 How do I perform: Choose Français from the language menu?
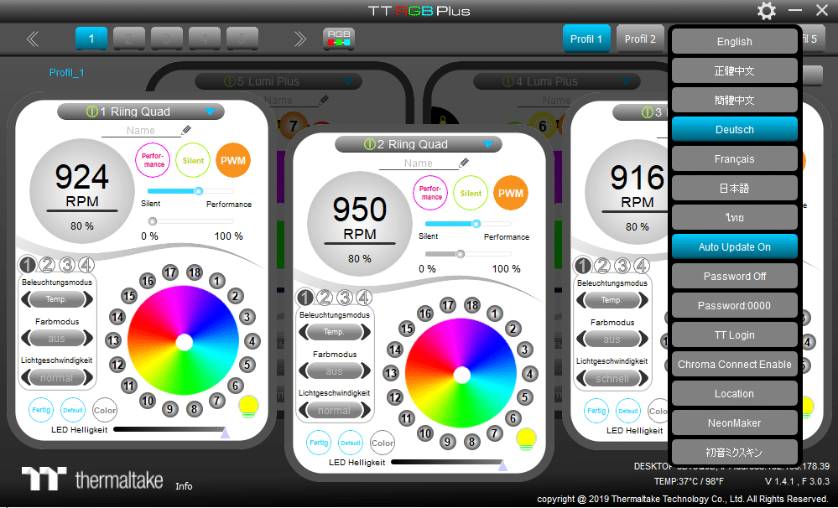734,159
